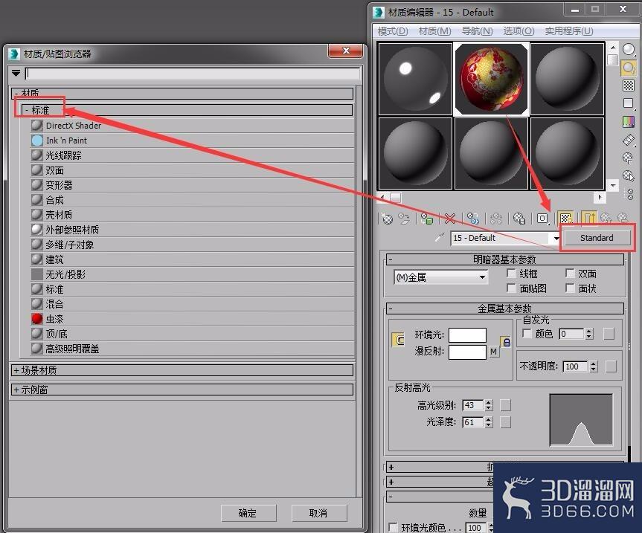Open material editor Options icon

pos(629,158)
